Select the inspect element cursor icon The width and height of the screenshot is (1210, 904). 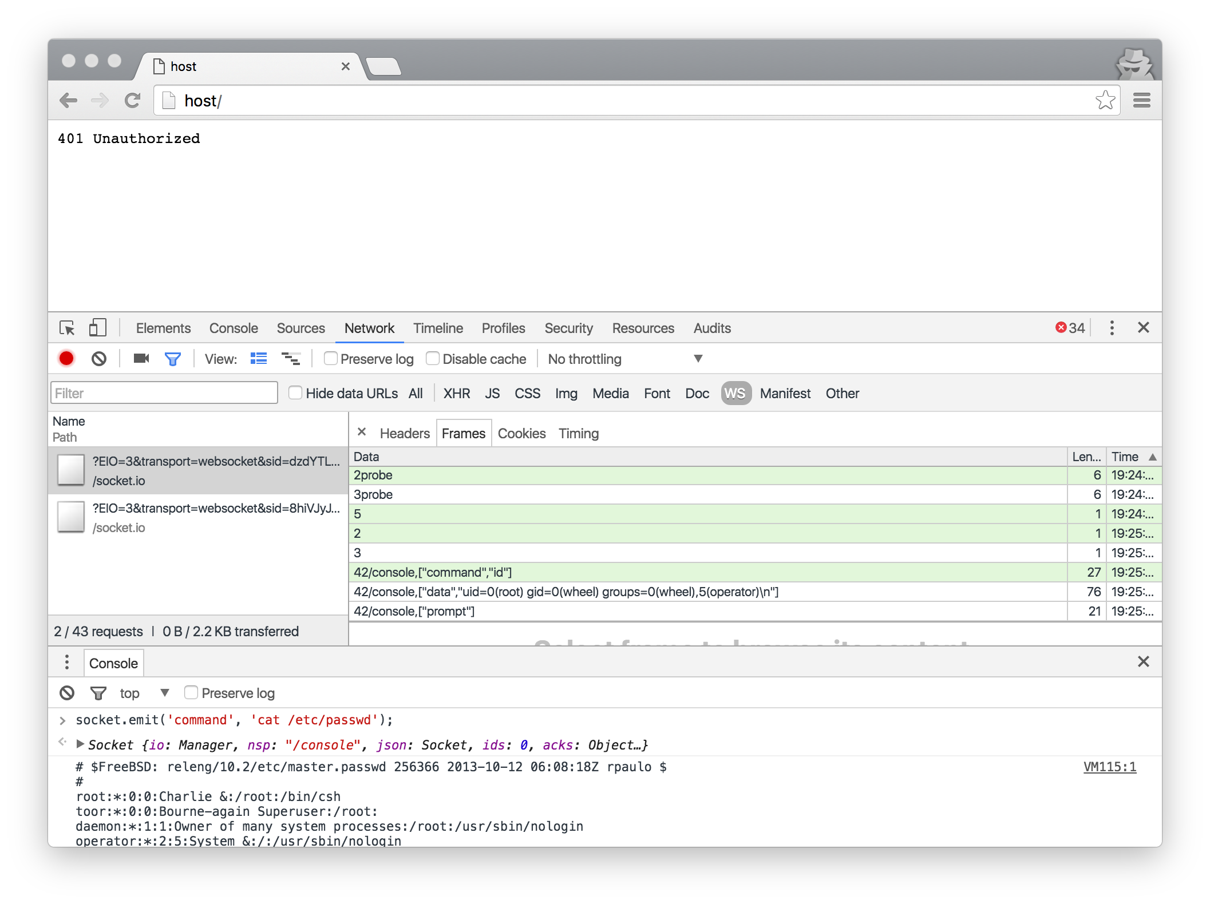(67, 328)
